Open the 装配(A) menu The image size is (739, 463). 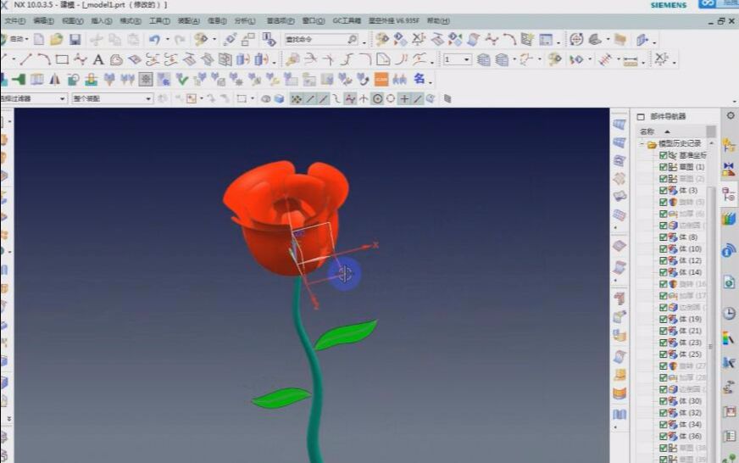point(188,20)
